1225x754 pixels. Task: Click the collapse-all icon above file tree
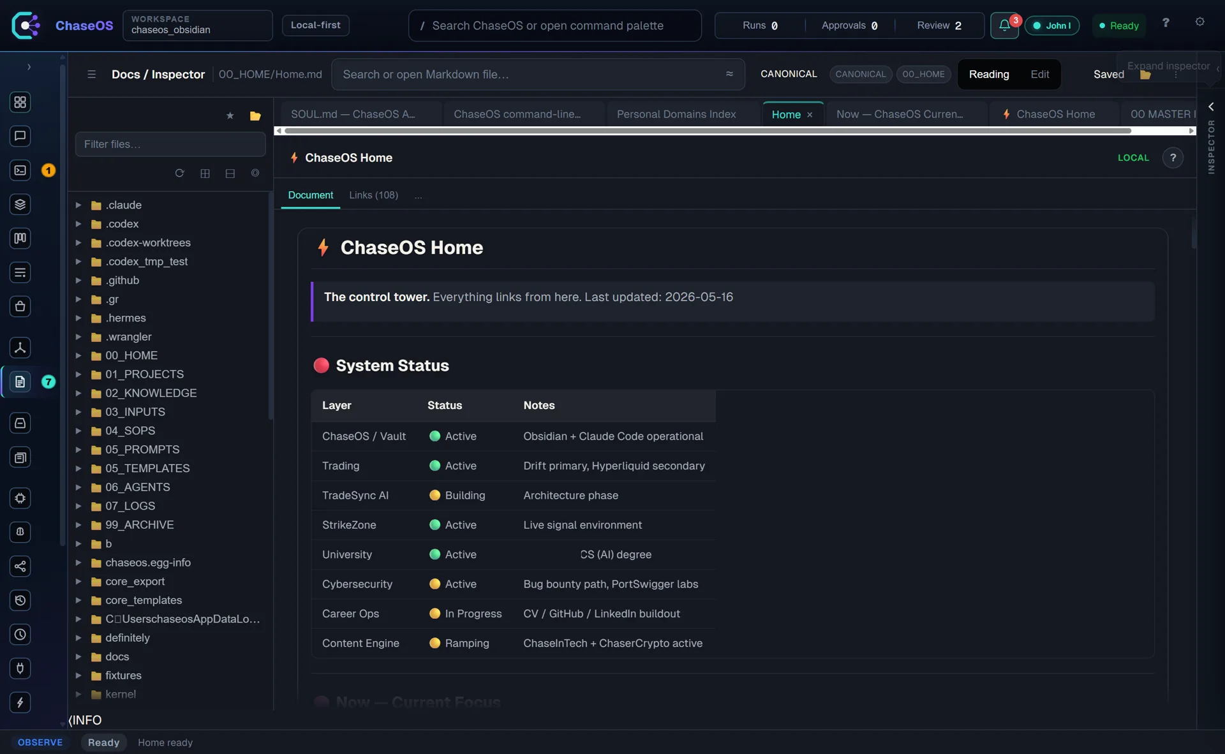pyautogui.click(x=230, y=174)
